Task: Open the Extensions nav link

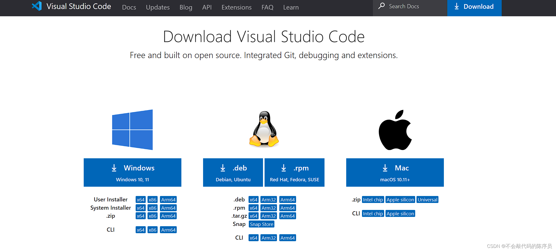Action: (x=236, y=7)
